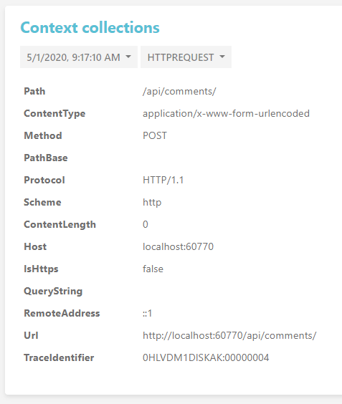This screenshot has height=404, width=342.
Task: Click the http://localhost:60770/api/comments/ Url value
Action: [229, 335]
